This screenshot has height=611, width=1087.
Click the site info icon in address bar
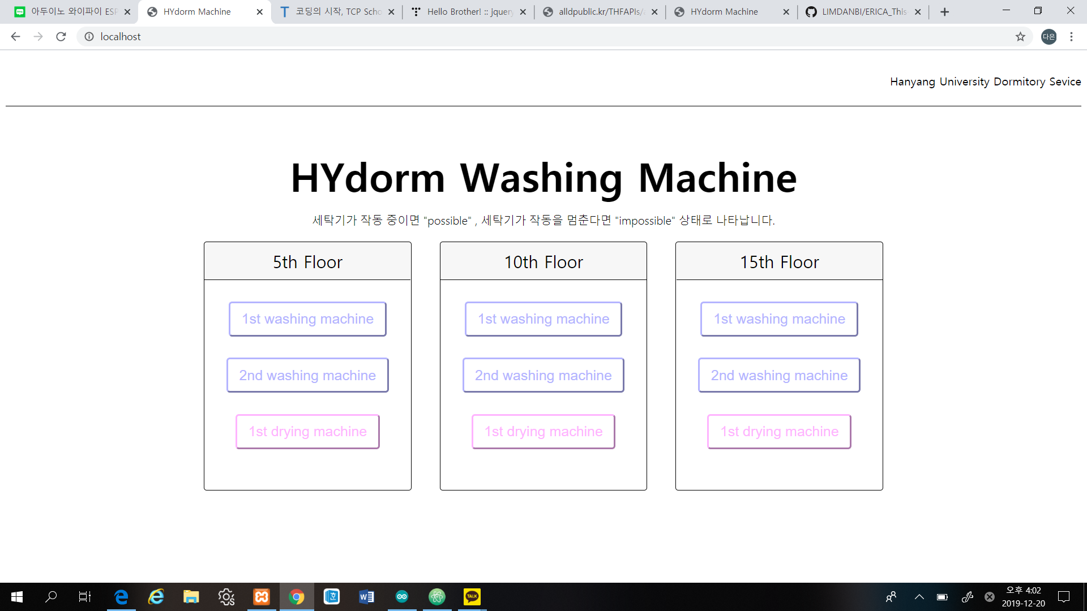click(89, 36)
